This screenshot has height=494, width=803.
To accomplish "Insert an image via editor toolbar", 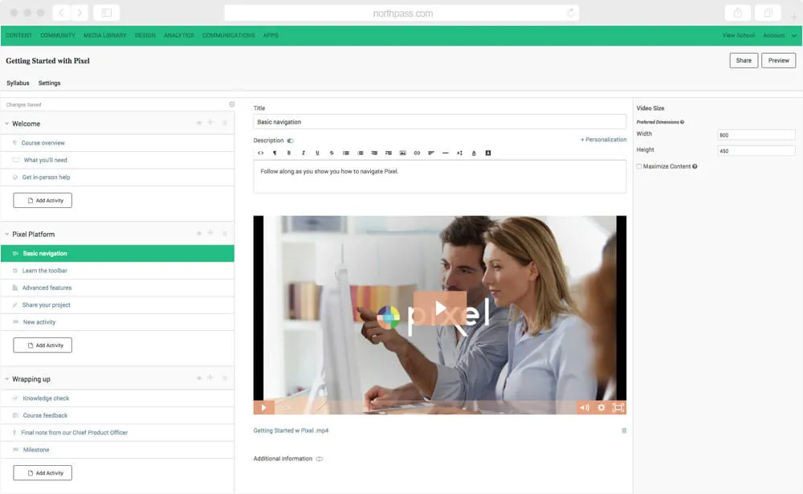I will (402, 153).
